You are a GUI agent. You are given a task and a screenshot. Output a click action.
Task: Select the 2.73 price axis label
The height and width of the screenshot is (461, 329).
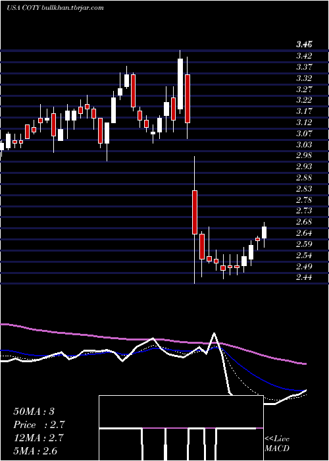pos(304,211)
